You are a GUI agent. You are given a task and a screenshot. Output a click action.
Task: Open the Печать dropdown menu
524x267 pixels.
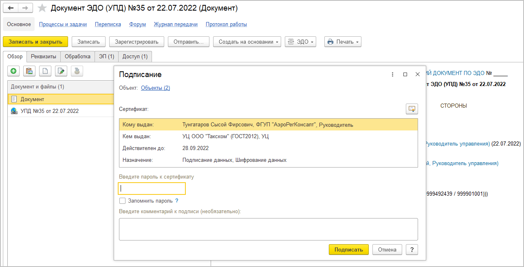(x=343, y=42)
